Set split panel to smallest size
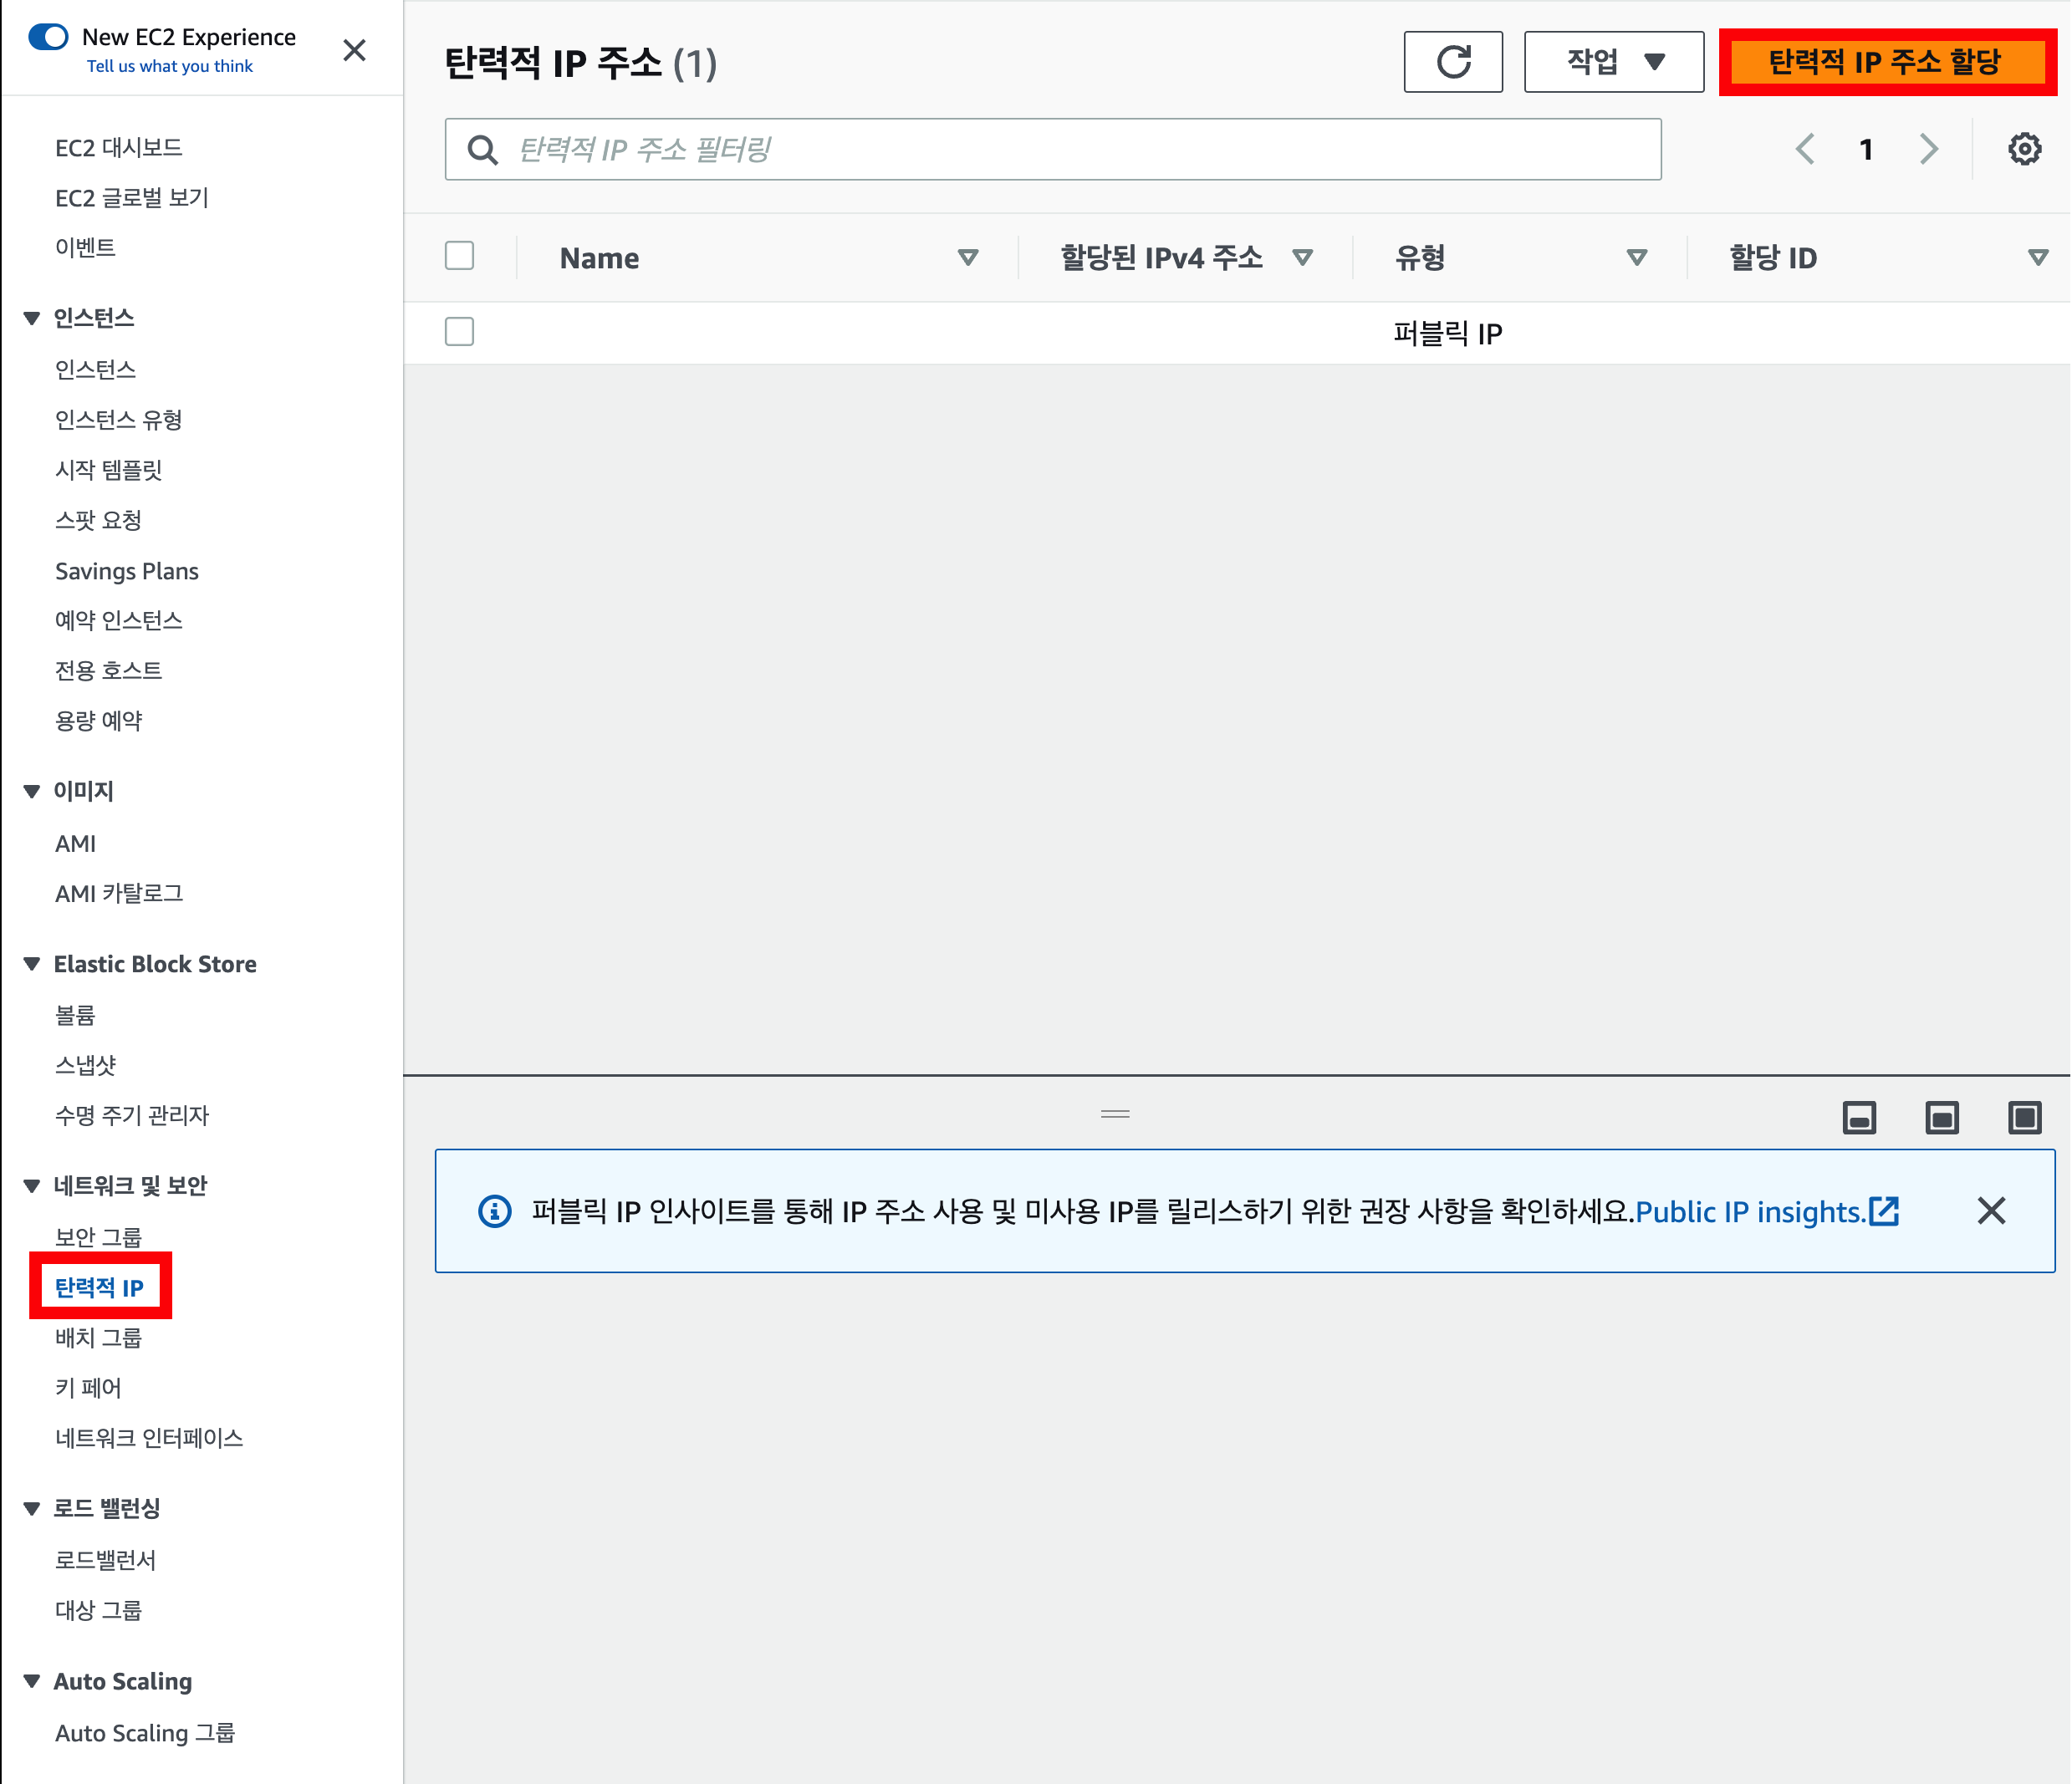The image size is (2072, 1784). (x=1859, y=1117)
